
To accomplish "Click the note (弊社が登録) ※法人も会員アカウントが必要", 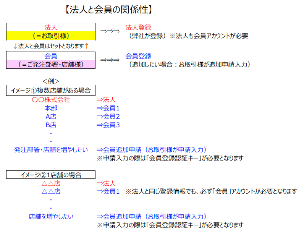I will [188, 36].
